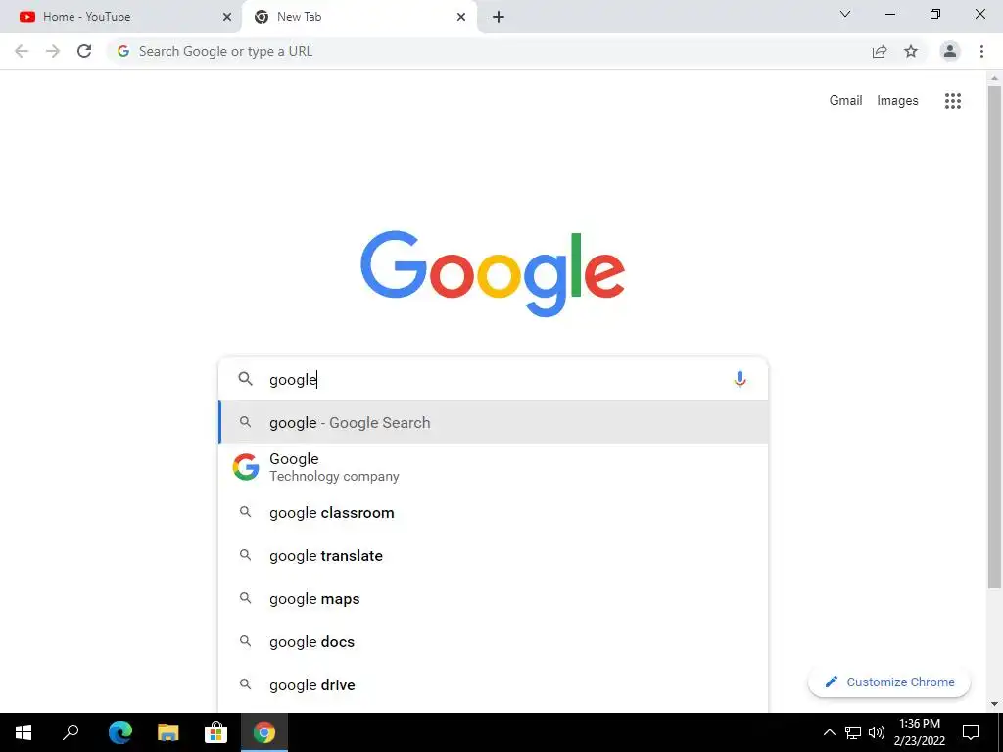Open the Google apps grid icon

tap(952, 101)
